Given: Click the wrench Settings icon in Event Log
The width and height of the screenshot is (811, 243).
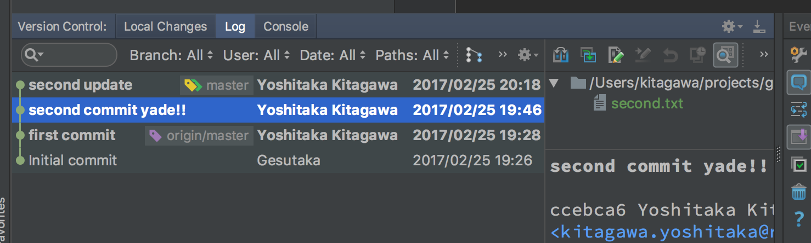Looking at the screenshot, I should (798, 54).
